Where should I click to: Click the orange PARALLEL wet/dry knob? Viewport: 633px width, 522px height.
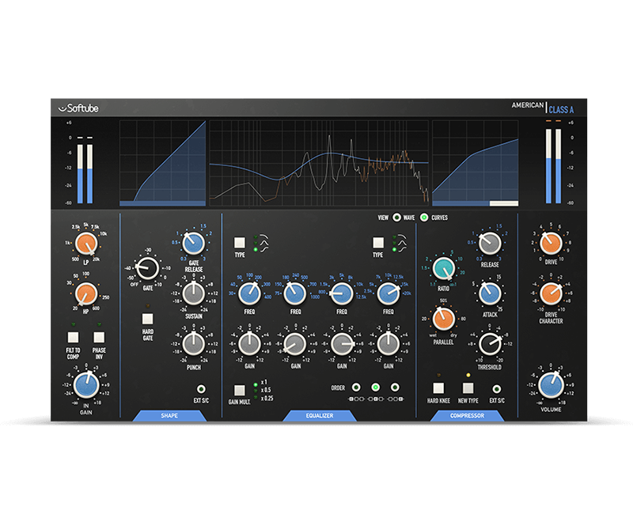pyautogui.click(x=444, y=319)
